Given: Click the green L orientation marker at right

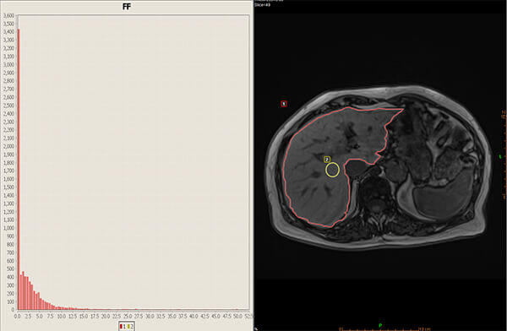Looking at the screenshot, I should [x=501, y=157].
